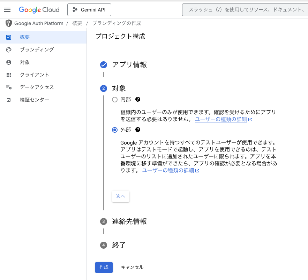Screen dimensions: 308x280
Task: Select the 外部 radio button
Action: 115,130
